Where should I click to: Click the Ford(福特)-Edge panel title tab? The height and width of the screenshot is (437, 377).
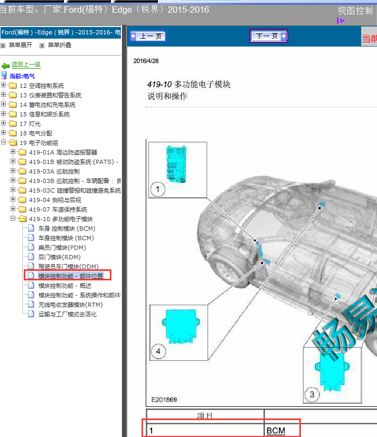click(61, 33)
